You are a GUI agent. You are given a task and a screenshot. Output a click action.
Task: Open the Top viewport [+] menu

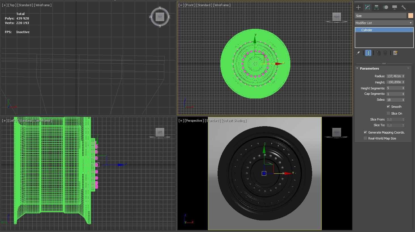(x=5, y=5)
